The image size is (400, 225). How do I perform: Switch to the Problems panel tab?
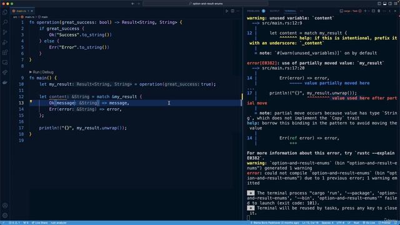(x=256, y=11)
